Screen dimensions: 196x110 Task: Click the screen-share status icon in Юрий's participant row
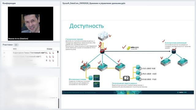[x=53, y=57]
